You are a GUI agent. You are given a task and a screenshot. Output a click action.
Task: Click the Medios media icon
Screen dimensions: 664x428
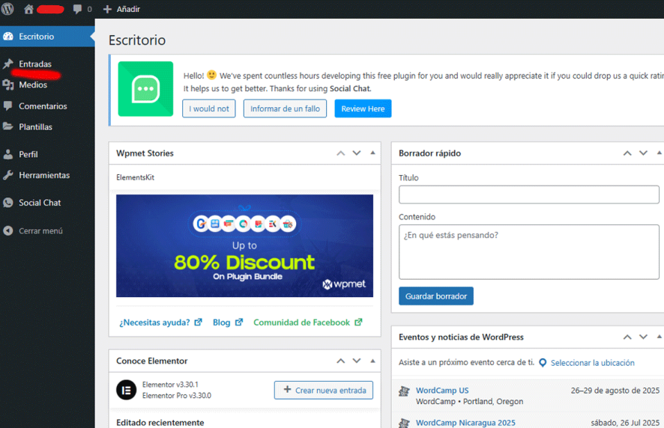[8, 85]
